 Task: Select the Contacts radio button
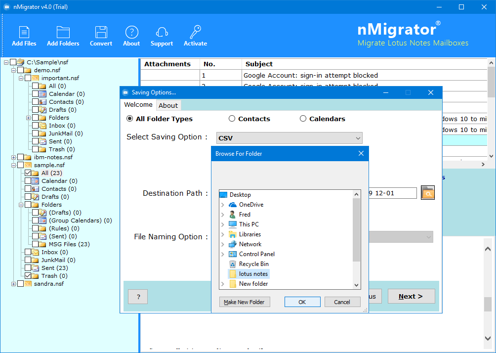tap(232, 118)
